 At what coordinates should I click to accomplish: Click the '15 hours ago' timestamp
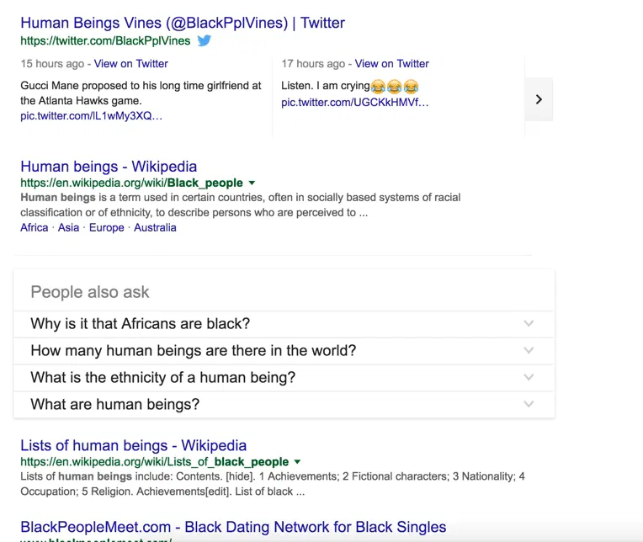pos(52,64)
